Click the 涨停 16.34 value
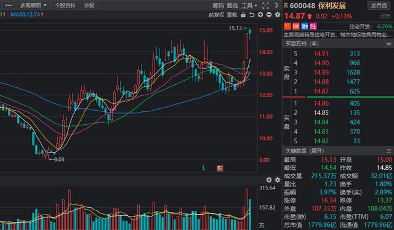The image size is (394, 230). point(328,200)
